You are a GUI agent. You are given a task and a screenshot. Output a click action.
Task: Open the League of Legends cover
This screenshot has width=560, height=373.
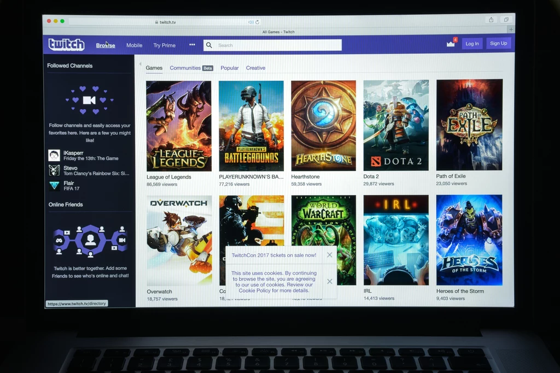179,126
